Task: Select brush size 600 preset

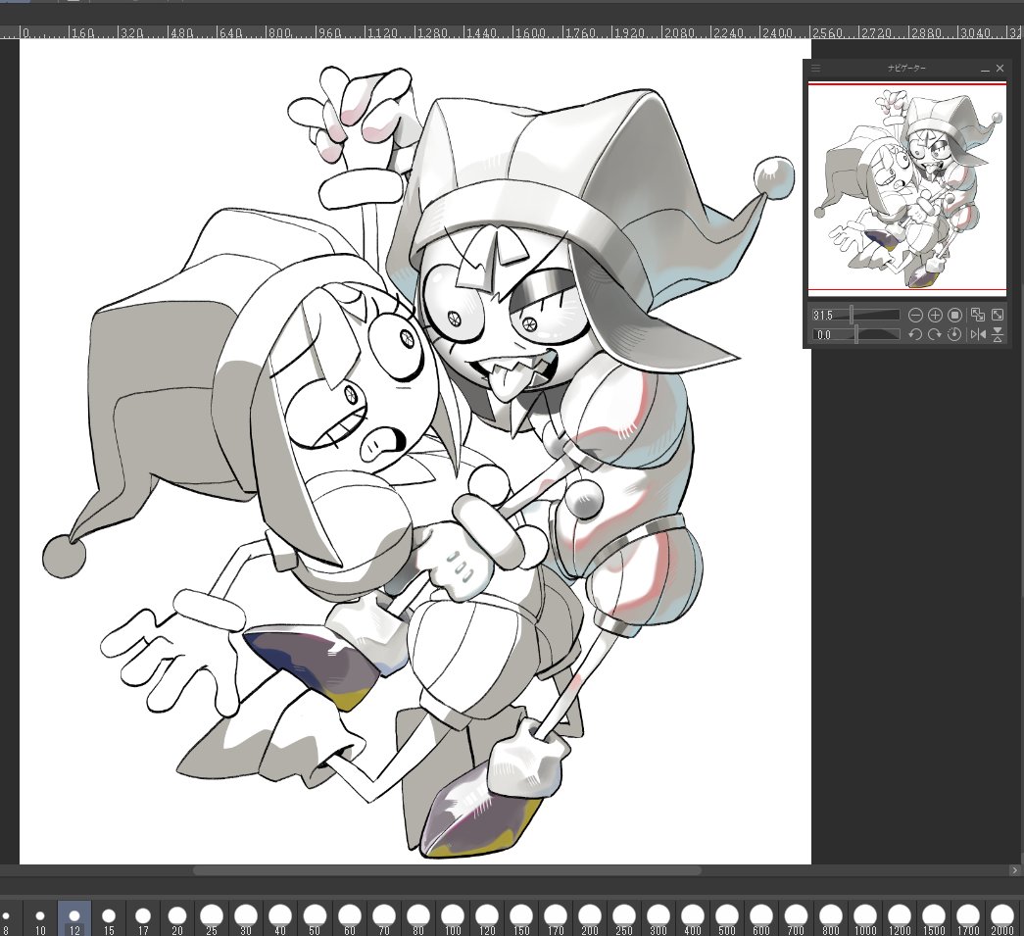Action: point(761,918)
